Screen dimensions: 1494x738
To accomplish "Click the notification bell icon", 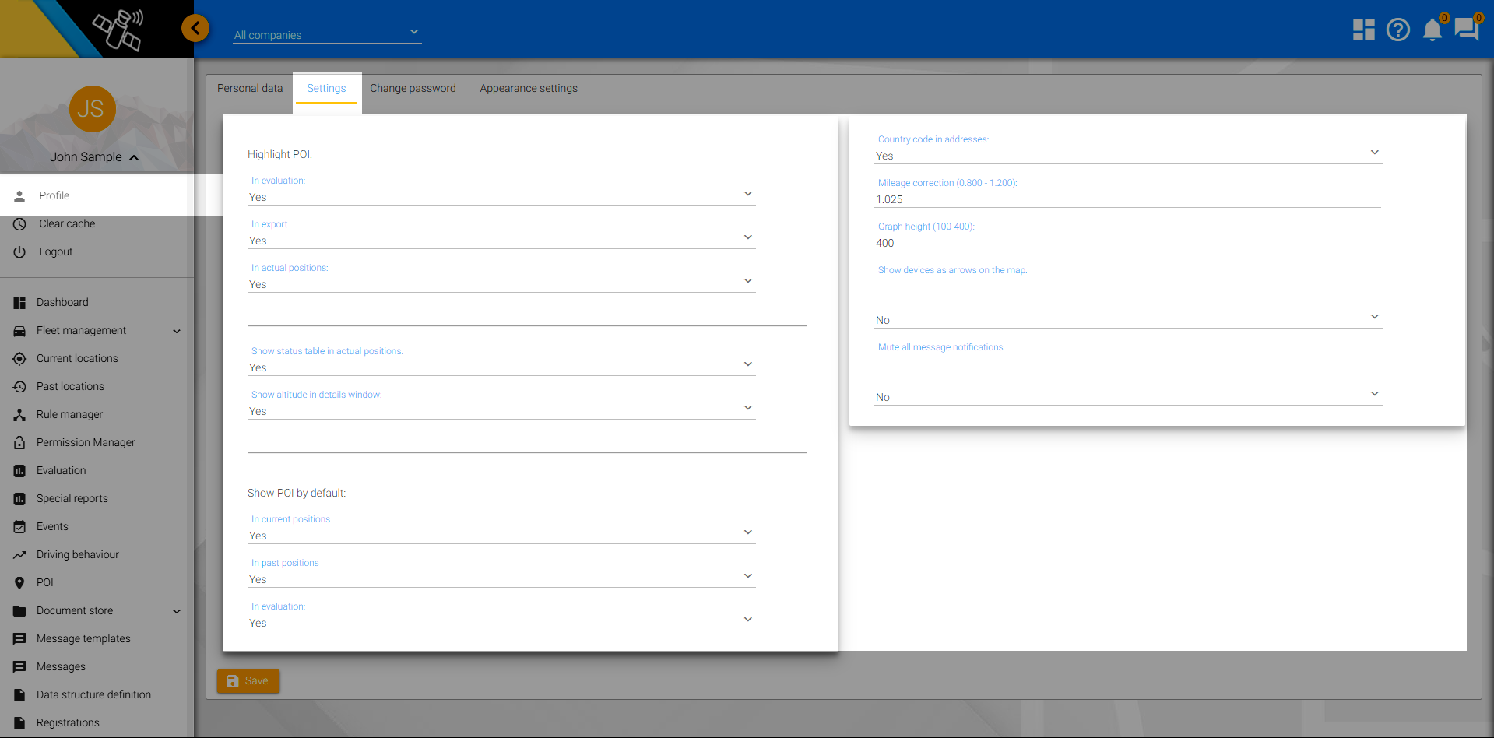I will 1432,30.
